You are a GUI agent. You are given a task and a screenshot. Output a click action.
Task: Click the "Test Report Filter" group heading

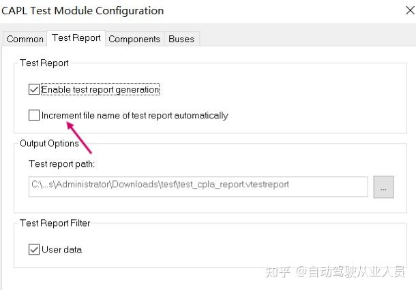pos(55,223)
